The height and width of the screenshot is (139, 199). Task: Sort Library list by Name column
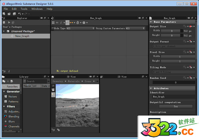[x=27, y=86]
